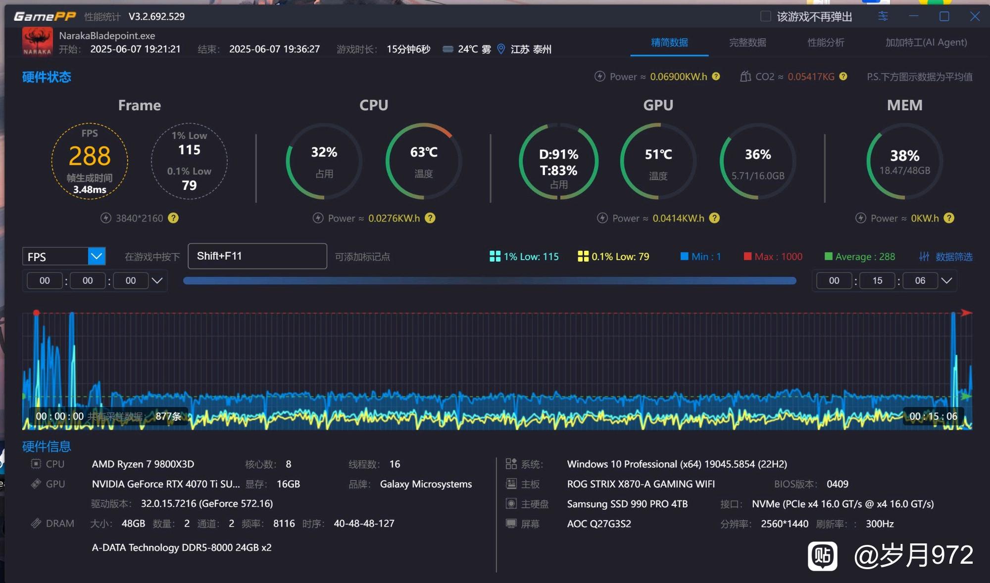The height and width of the screenshot is (583, 990).
Task: Click the red start marker dot on FPS chart
Action: click(x=36, y=313)
